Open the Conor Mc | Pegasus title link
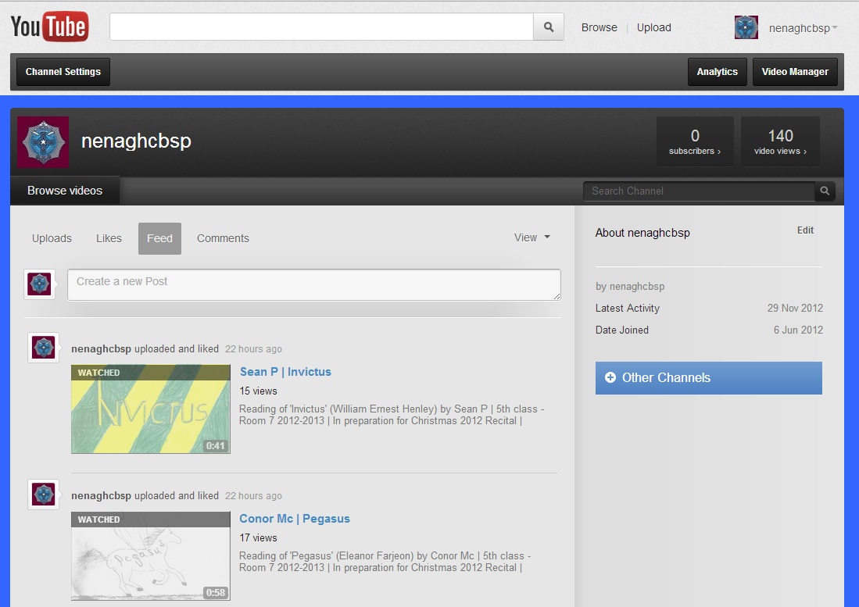The height and width of the screenshot is (607, 859). coord(294,518)
